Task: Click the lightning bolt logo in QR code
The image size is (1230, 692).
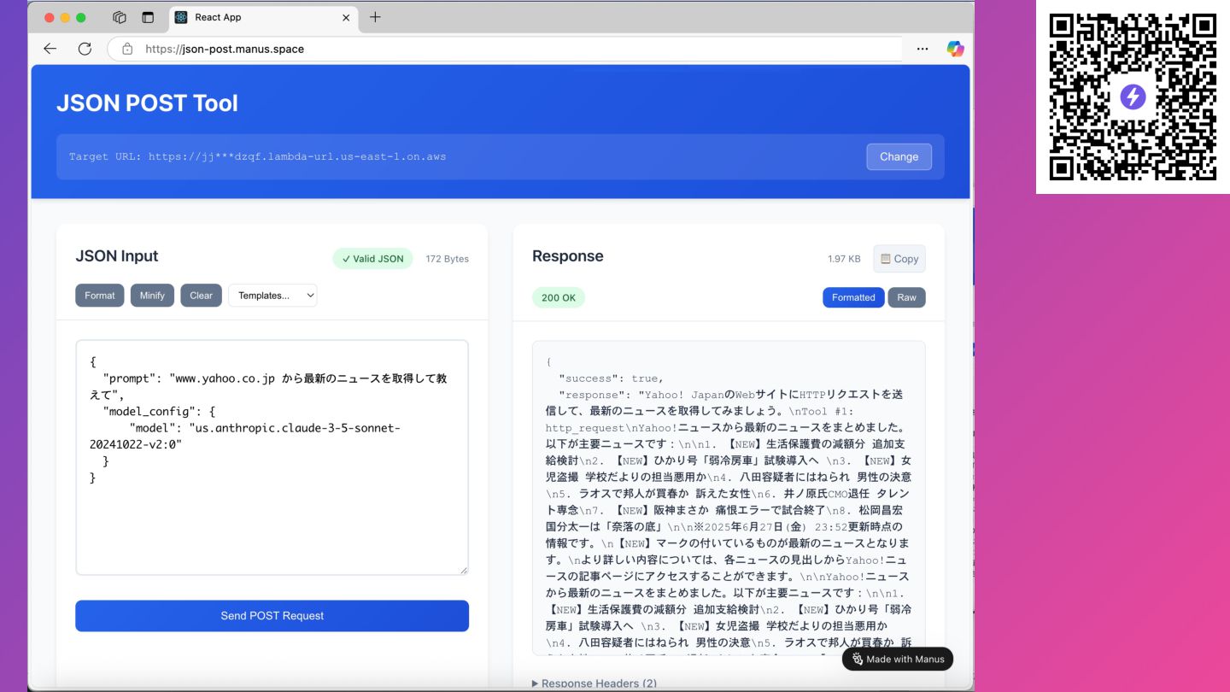Action: coord(1133,97)
